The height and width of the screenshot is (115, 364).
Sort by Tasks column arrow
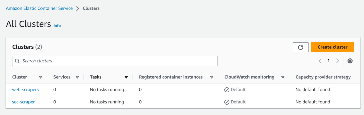pos(126,77)
